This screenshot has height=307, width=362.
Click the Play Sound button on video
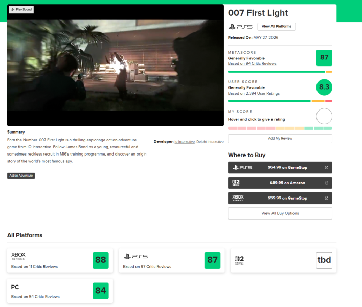21,10
